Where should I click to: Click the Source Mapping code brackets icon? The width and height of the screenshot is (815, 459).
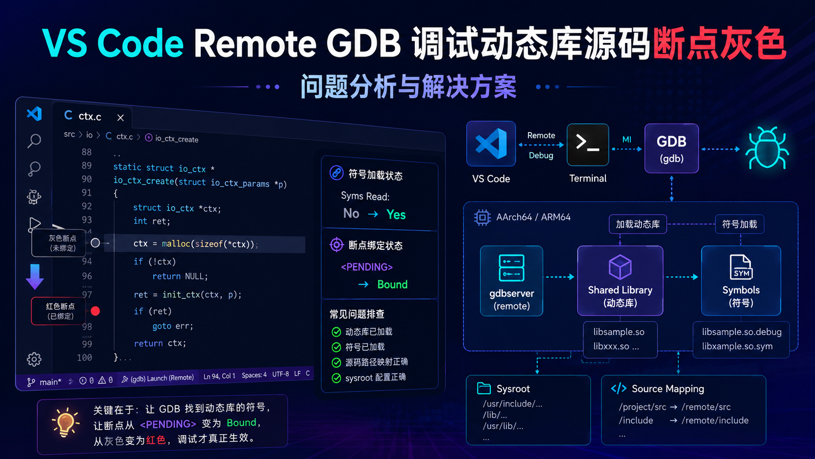click(619, 388)
